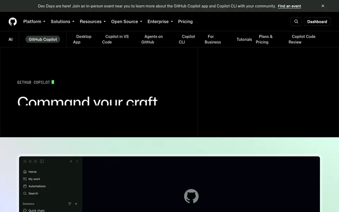Select the AI section label
The image size is (339, 212).
(x=10, y=39)
